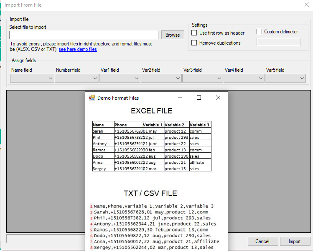Image resolution: width=313 pixels, height=251 pixels.
Task: Click the file path input field
Action: point(84,35)
